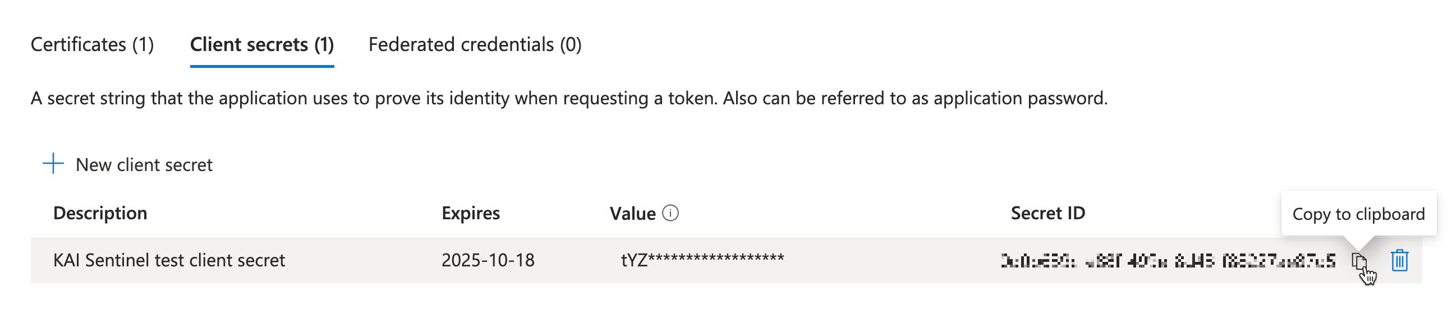The height and width of the screenshot is (332, 1452).
Task: Click the Expires column header
Action: 471,213
